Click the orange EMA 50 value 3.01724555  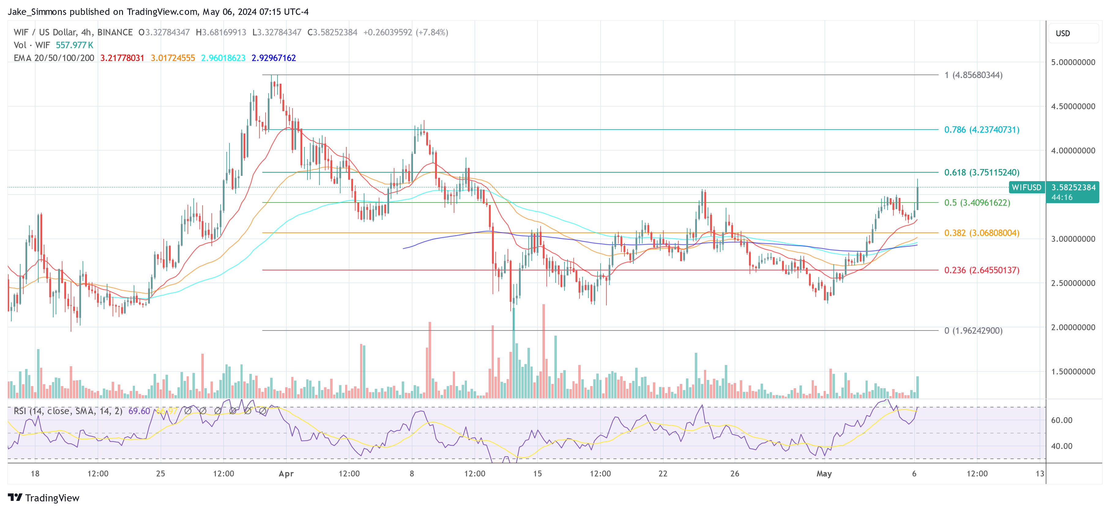coord(172,58)
